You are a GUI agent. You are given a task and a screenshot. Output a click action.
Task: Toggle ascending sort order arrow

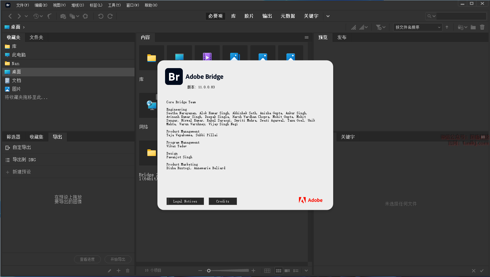pos(447,27)
